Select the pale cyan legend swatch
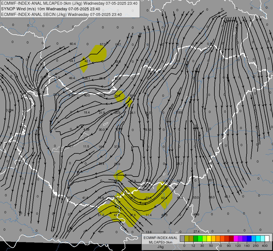Screen dimensions: 273x251 [x=263, y=239]
